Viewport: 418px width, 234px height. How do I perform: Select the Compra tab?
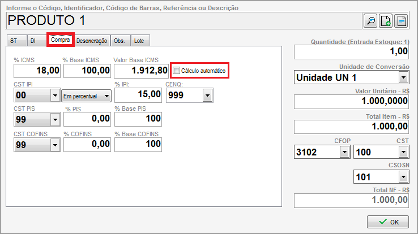[x=60, y=40]
